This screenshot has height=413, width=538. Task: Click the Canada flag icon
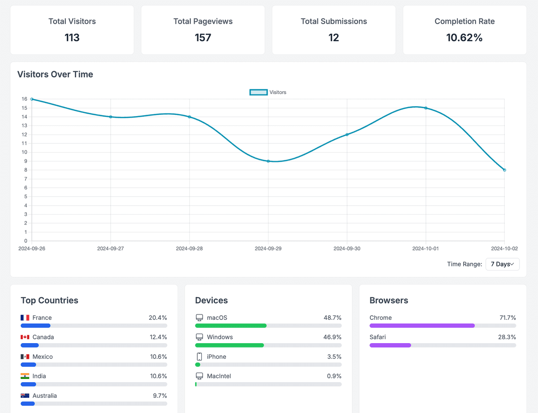[26, 337]
